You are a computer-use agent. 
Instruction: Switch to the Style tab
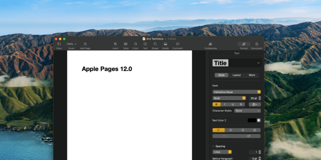point(221,75)
